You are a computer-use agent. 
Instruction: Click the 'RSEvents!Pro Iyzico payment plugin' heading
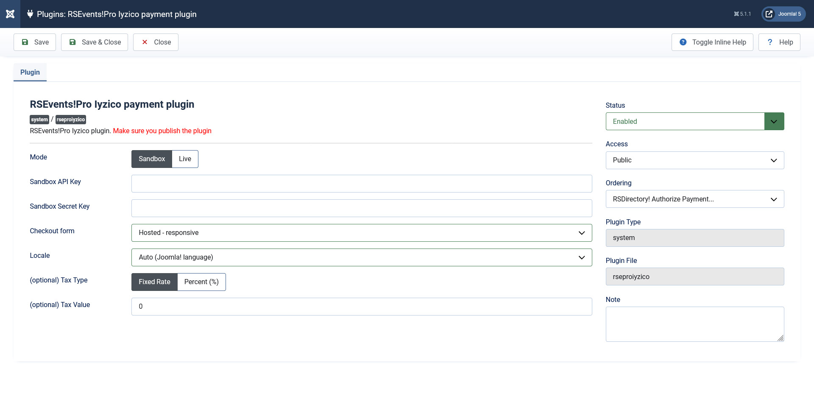click(x=112, y=104)
